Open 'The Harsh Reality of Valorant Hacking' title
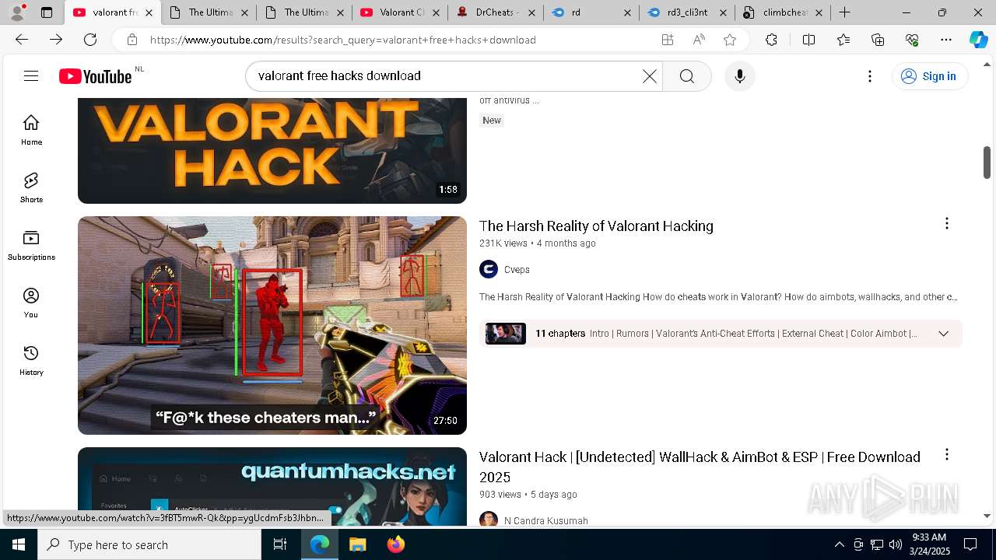The image size is (996, 560). pyautogui.click(x=596, y=226)
